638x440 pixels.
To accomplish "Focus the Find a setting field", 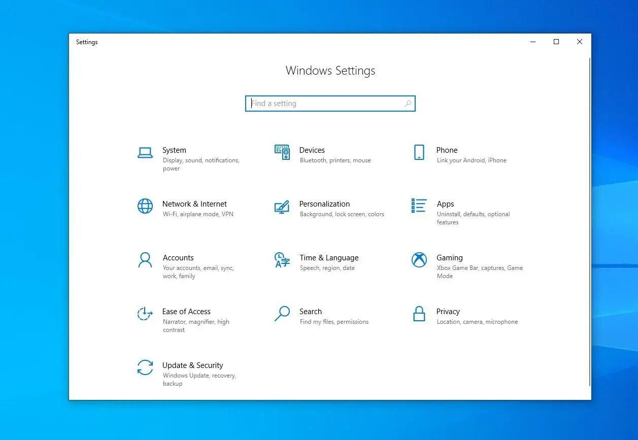I will click(x=330, y=104).
